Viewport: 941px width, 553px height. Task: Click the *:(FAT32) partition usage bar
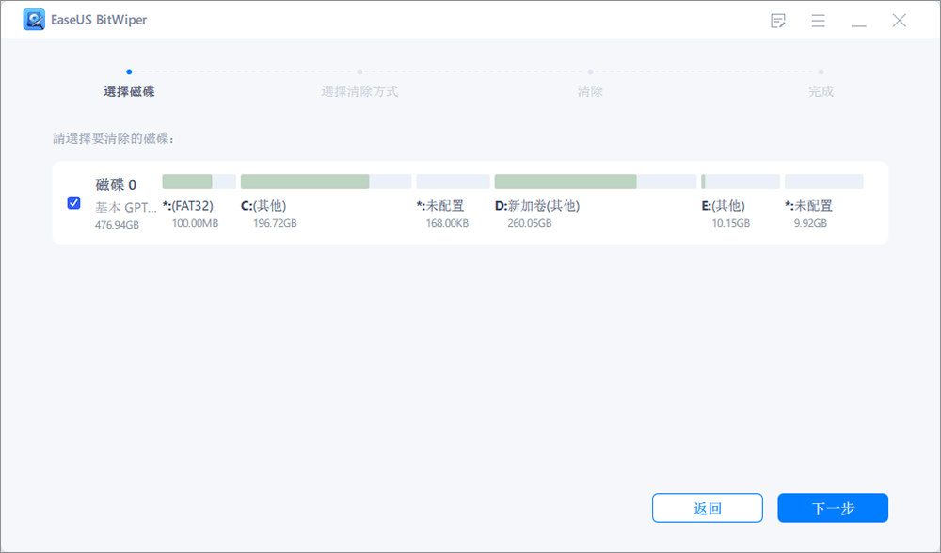coord(199,182)
